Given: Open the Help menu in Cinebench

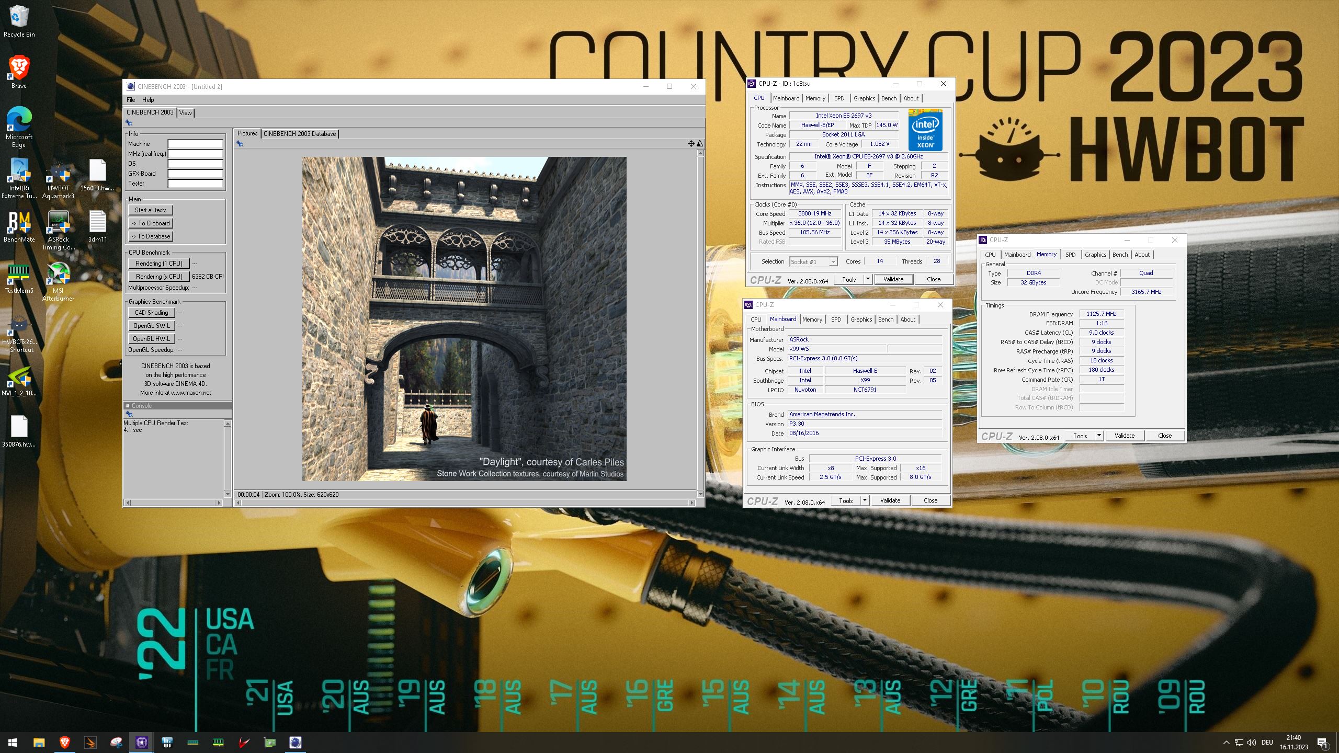Looking at the screenshot, I should tap(148, 100).
